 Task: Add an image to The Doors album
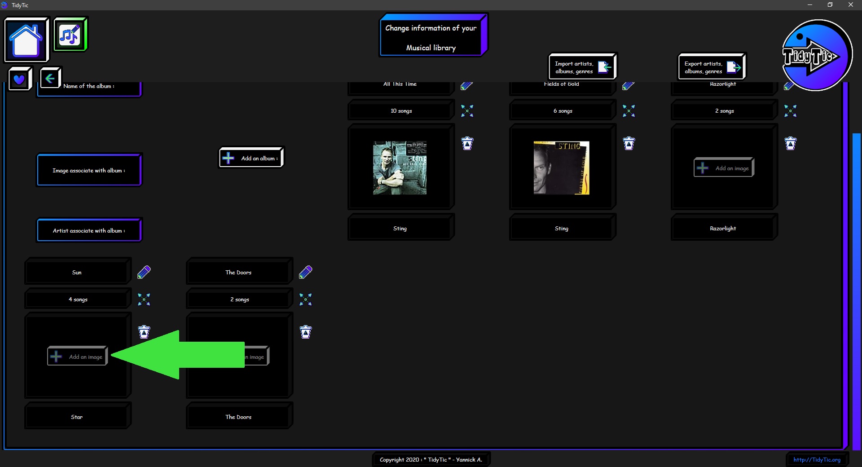pyautogui.click(x=256, y=356)
